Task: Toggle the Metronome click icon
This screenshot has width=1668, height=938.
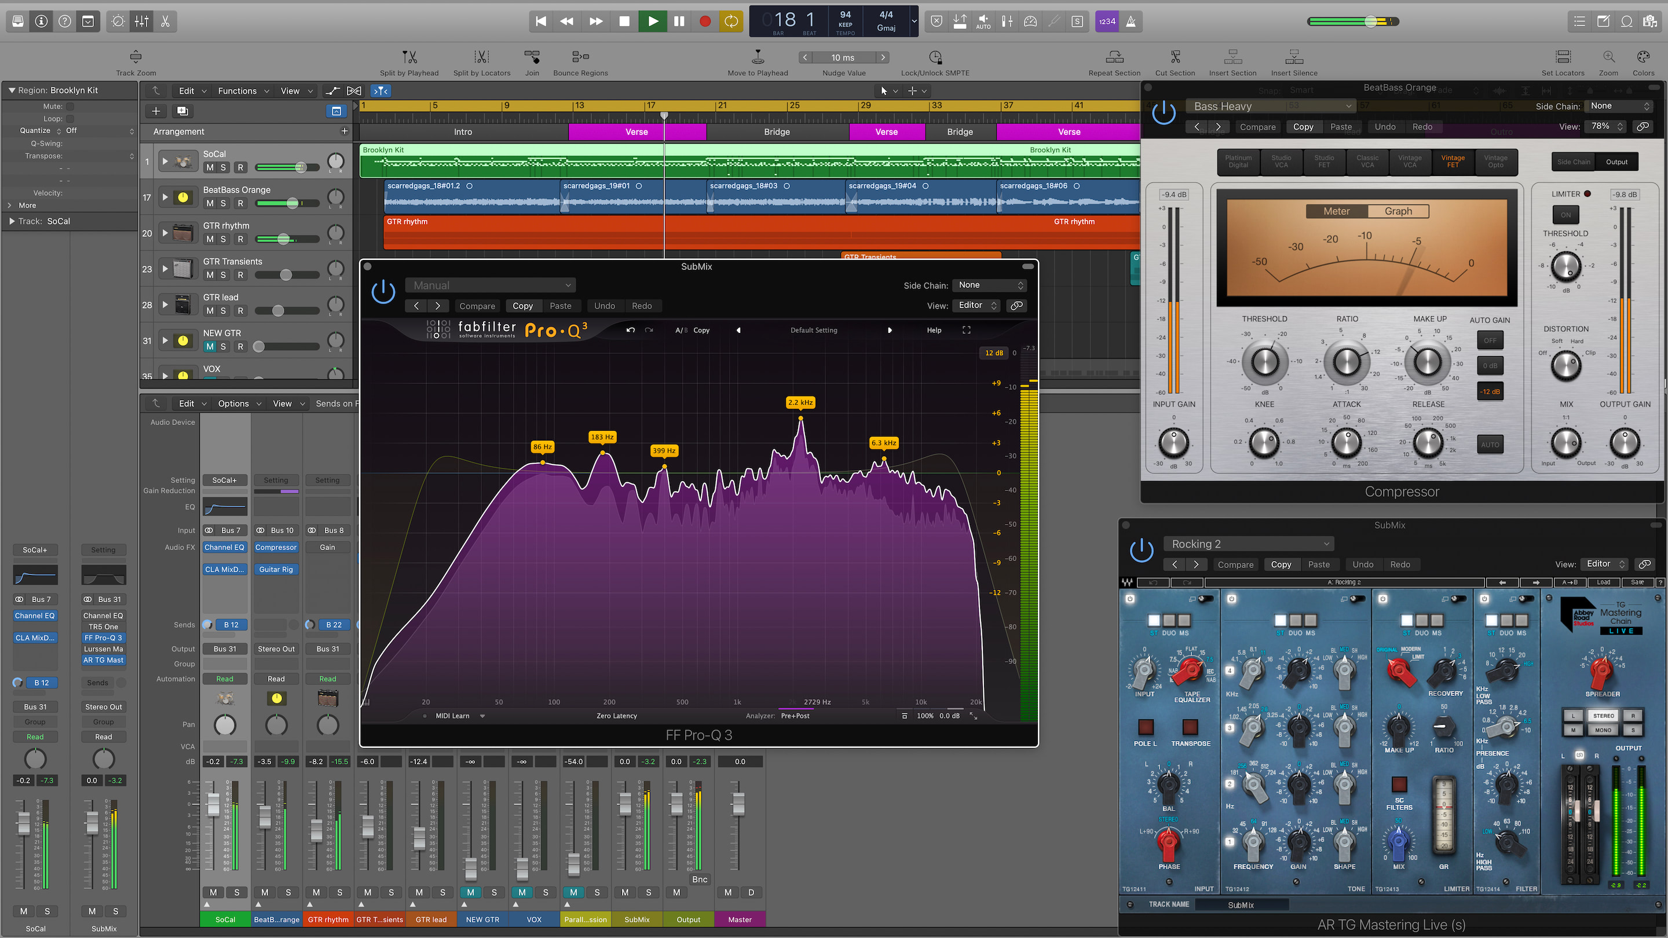Action: click(x=1131, y=21)
